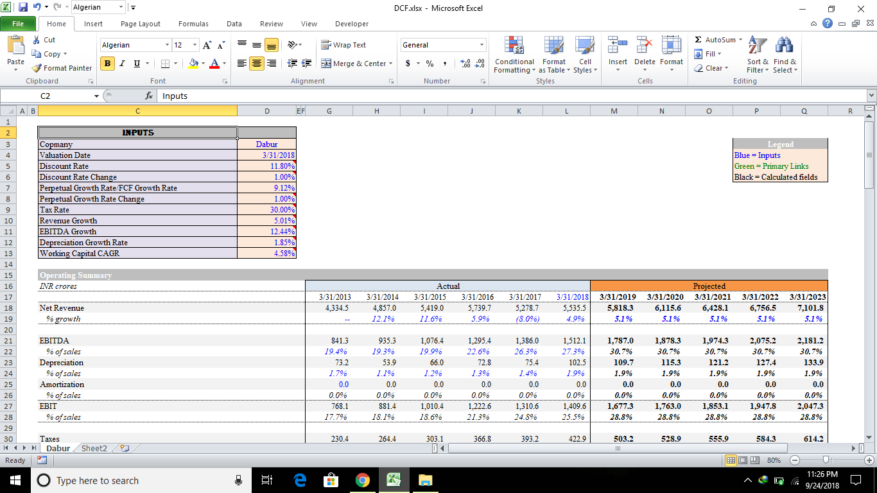Open Format as Table gallery
The width and height of the screenshot is (877, 493).
point(554,55)
